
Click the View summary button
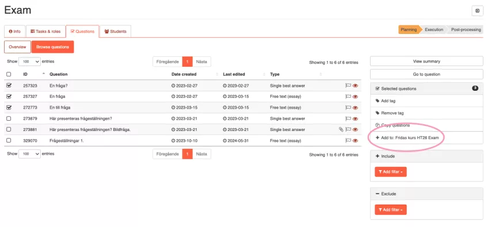click(426, 61)
